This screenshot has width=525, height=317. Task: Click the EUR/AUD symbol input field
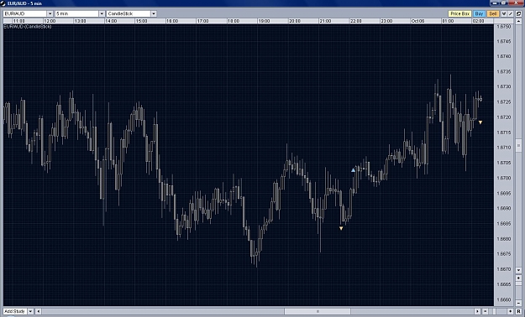[x=24, y=13]
